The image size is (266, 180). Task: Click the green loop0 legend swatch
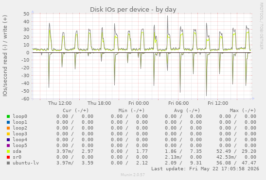click(x=8, y=116)
